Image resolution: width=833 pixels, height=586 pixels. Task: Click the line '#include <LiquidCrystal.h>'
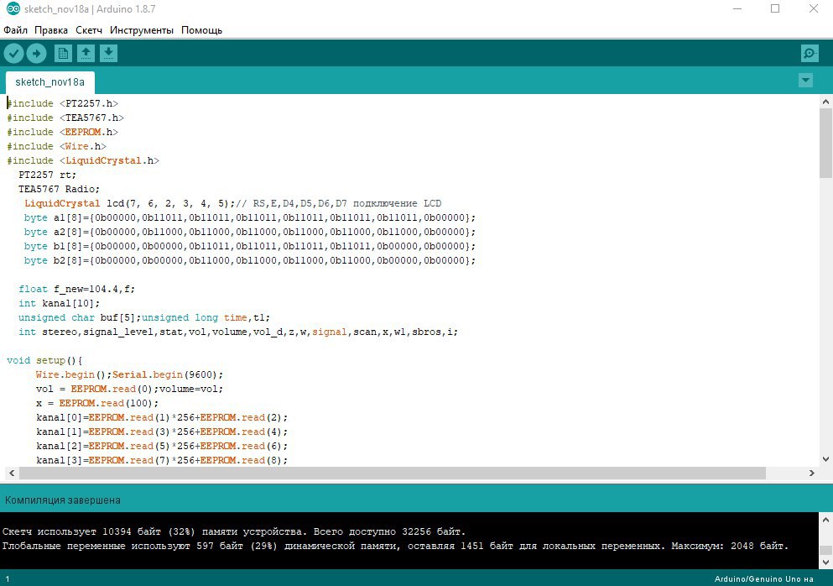point(83,161)
